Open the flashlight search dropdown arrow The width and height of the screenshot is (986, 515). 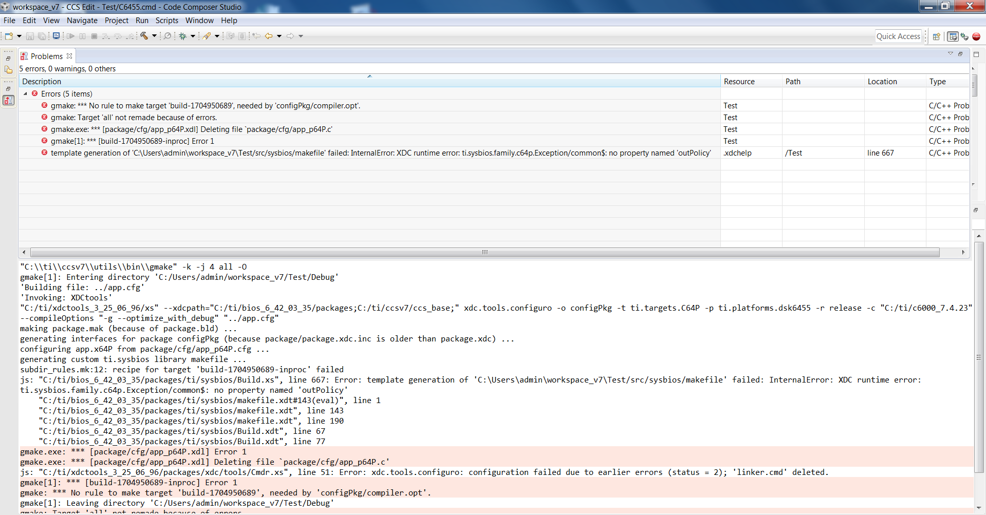217,36
